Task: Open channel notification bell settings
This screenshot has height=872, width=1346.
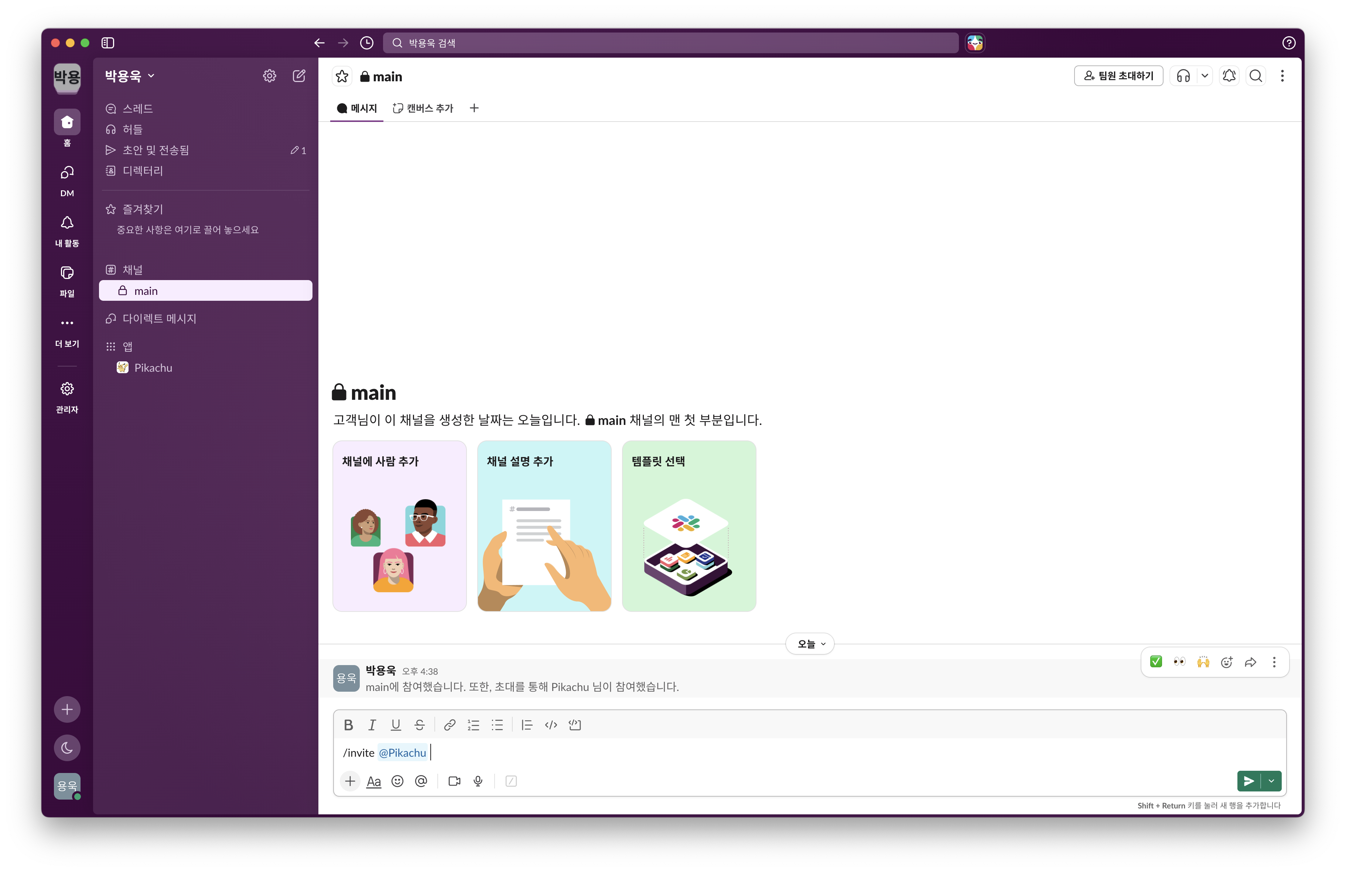Action: [x=1229, y=76]
